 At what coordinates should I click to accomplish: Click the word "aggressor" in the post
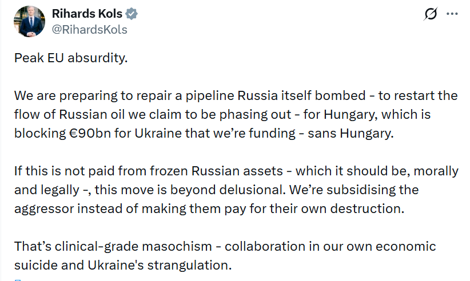pos(41,208)
